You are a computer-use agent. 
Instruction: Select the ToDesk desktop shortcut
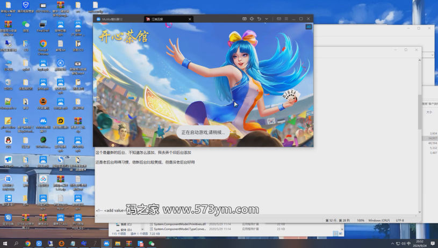pyautogui.click(x=8, y=161)
